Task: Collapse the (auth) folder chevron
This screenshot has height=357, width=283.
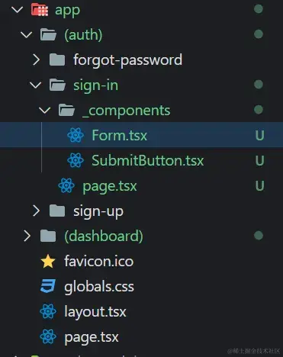Action: coord(27,35)
